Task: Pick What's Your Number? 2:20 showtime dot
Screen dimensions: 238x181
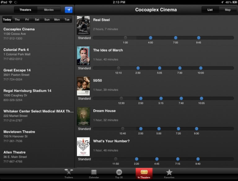Action: point(137,159)
